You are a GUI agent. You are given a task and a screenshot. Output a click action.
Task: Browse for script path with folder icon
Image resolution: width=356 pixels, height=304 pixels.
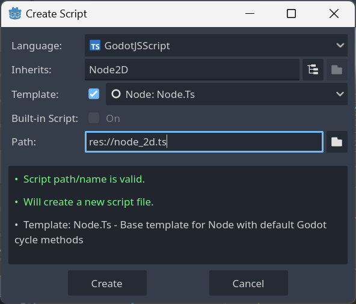337,142
